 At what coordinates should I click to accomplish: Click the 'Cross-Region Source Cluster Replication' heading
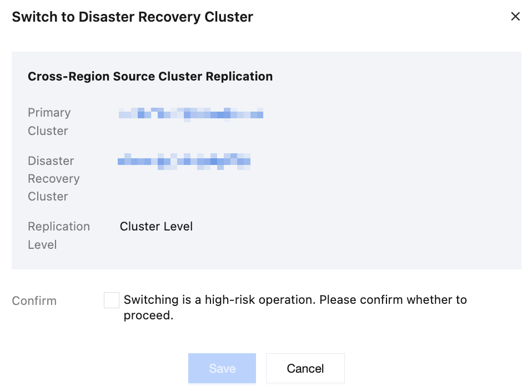click(150, 77)
